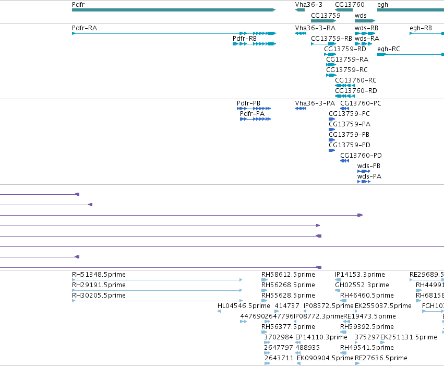Click the wds gene label

[361, 16]
